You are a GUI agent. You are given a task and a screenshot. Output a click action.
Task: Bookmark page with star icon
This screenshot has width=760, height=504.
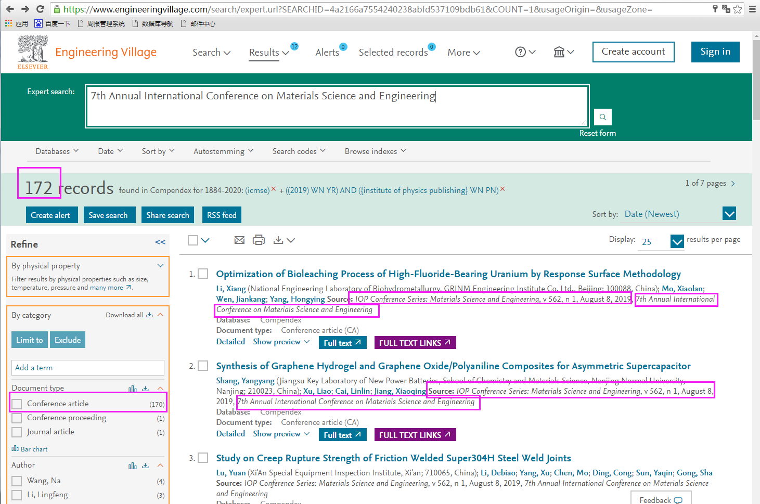(737, 9)
